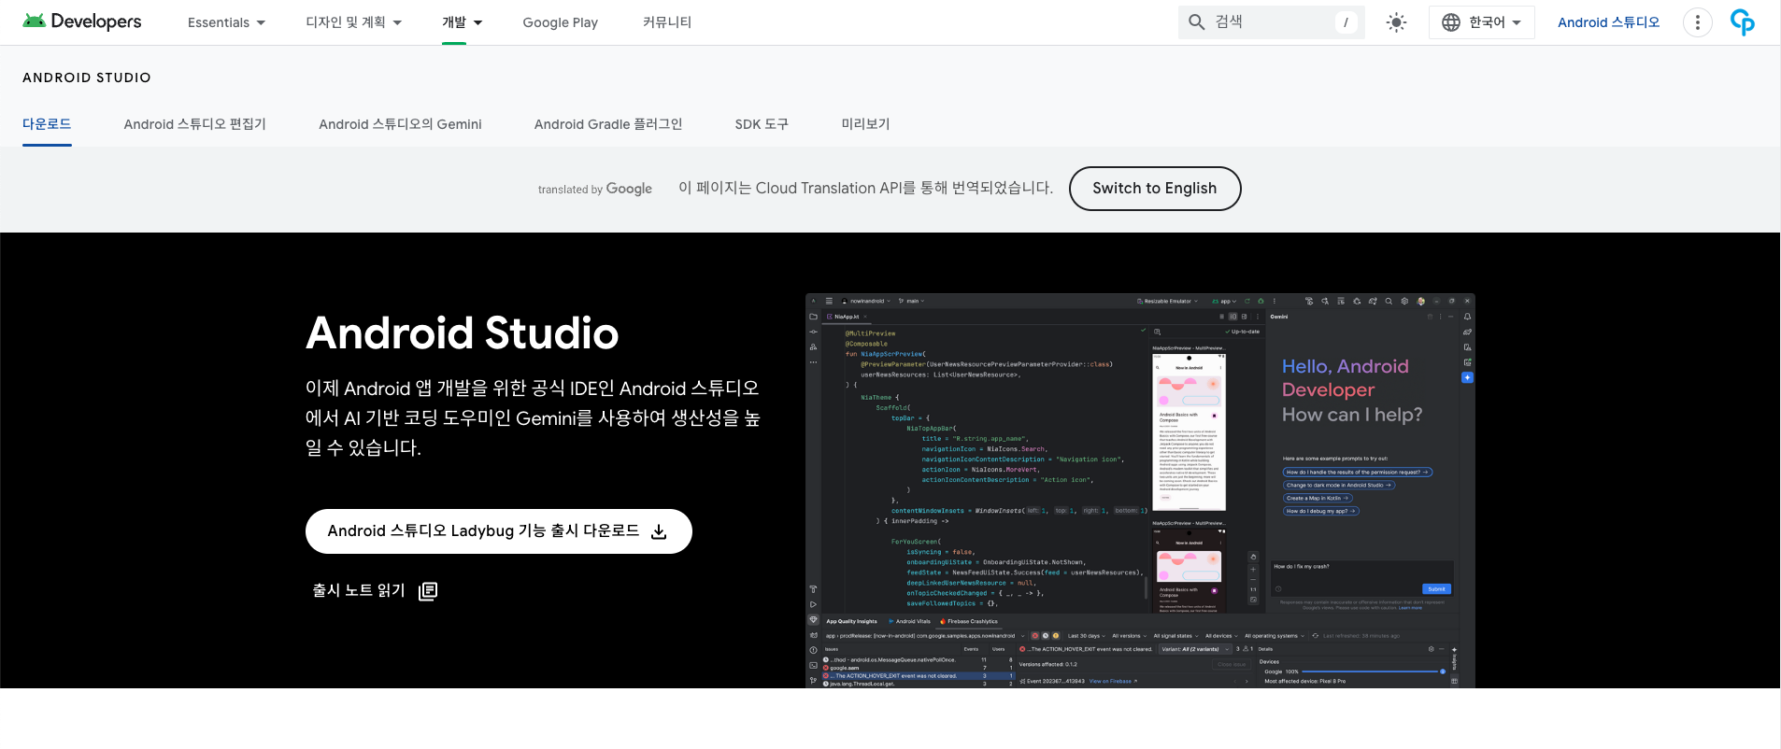1781x749 pixels.
Task: Select the Android Gradle 플러그인 tab
Action: tap(608, 124)
